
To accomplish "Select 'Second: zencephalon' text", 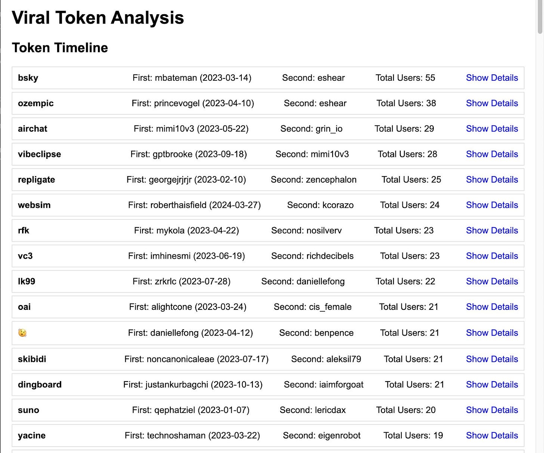I will click(x=314, y=179).
